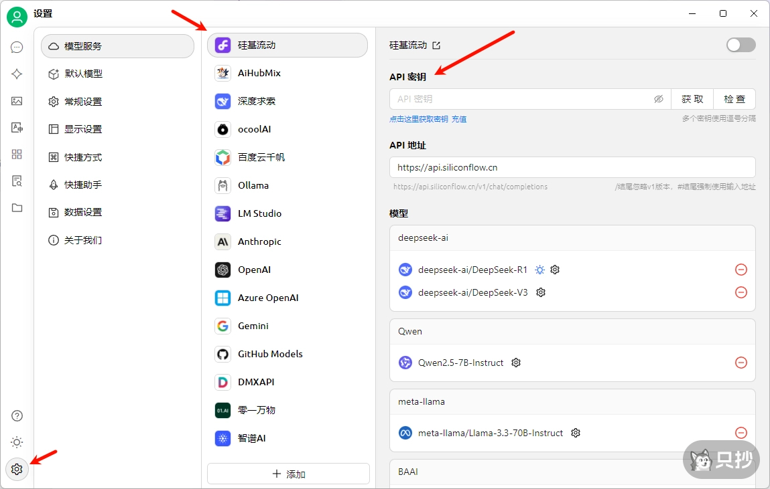Focus the API 密钥 input field
The height and width of the screenshot is (489, 770).
click(x=519, y=99)
